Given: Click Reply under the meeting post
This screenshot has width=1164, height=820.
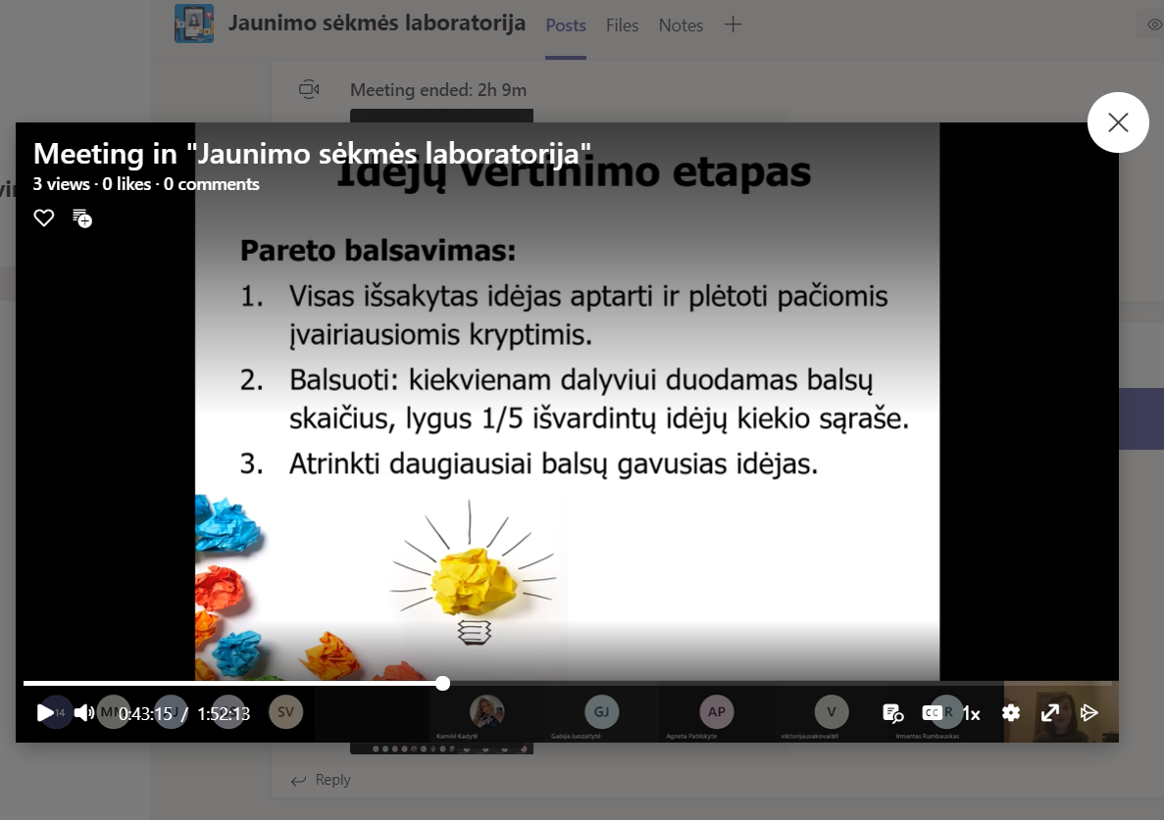Looking at the screenshot, I should [321, 780].
